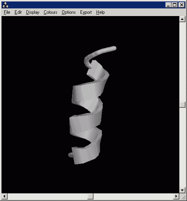Open the File menu
The height and width of the screenshot is (201, 187).
pyautogui.click(x=7, y=12)
